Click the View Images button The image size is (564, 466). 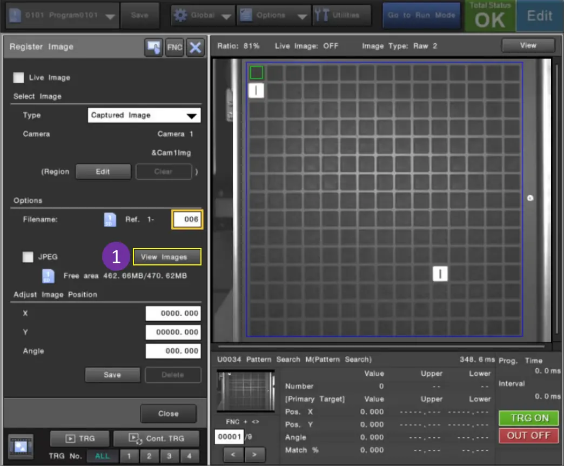[x=167, y=257]
